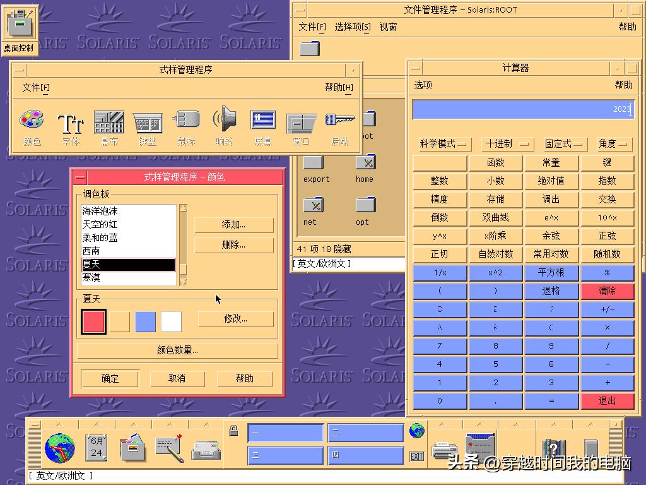
Task: Switch to workspace 四
Action: [366, 455]
